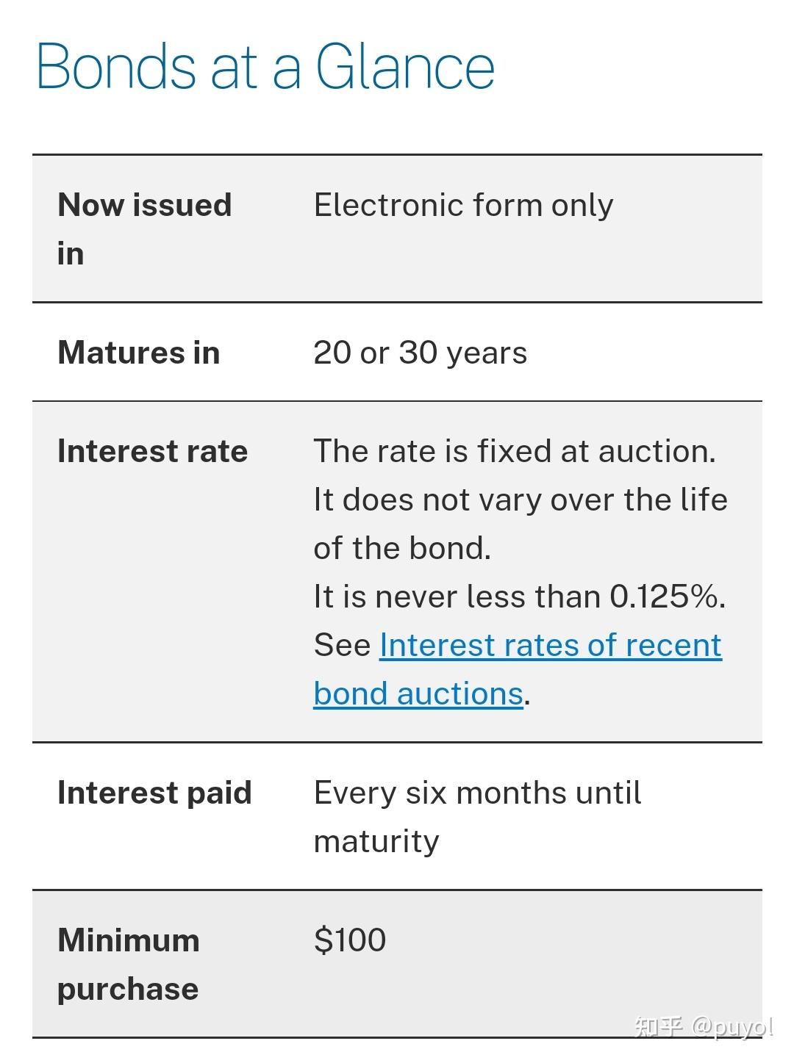The height and width of the screenshot is (1063, 794).
Task: Click the "Electronic form only" cell text
Action: coord(463,205)
